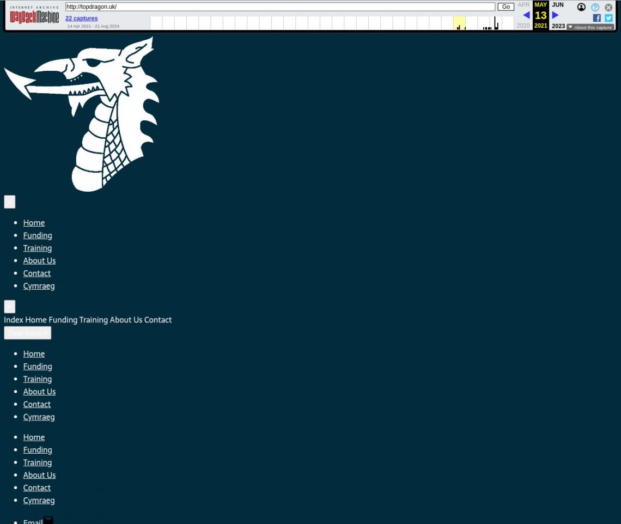The height and width of the screenshot is (524, 621).
Task: Click the white dragon head logo
Action: point(83,114)
